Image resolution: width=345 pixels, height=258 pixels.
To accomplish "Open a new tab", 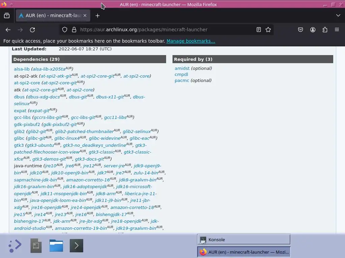I will coord(97,15).
